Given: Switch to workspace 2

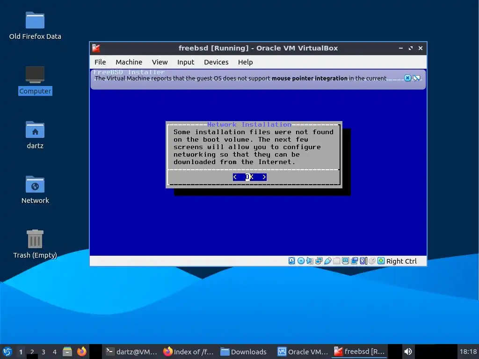Looking at the screenshot, I should click(x=32, y=352).
